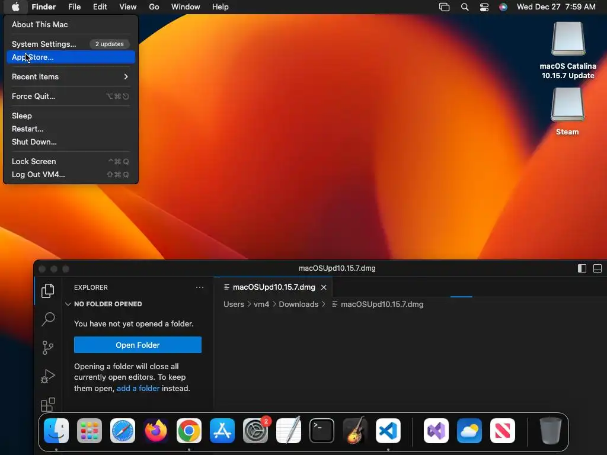Viewport: 607px width, 455px height.
Task: Launch Google Chrome from the Dock
Action: click(189, 431)
